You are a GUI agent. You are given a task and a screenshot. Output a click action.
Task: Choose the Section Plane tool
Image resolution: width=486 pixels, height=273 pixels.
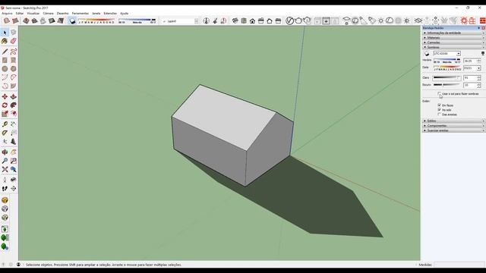[x=14, y=188]
